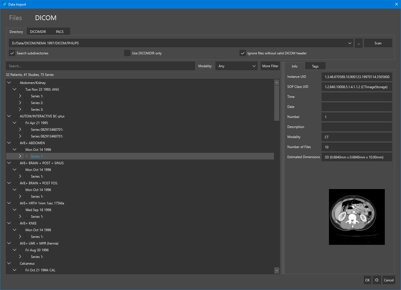Expand Series 1 under AVE+ KNEE study

20,236
